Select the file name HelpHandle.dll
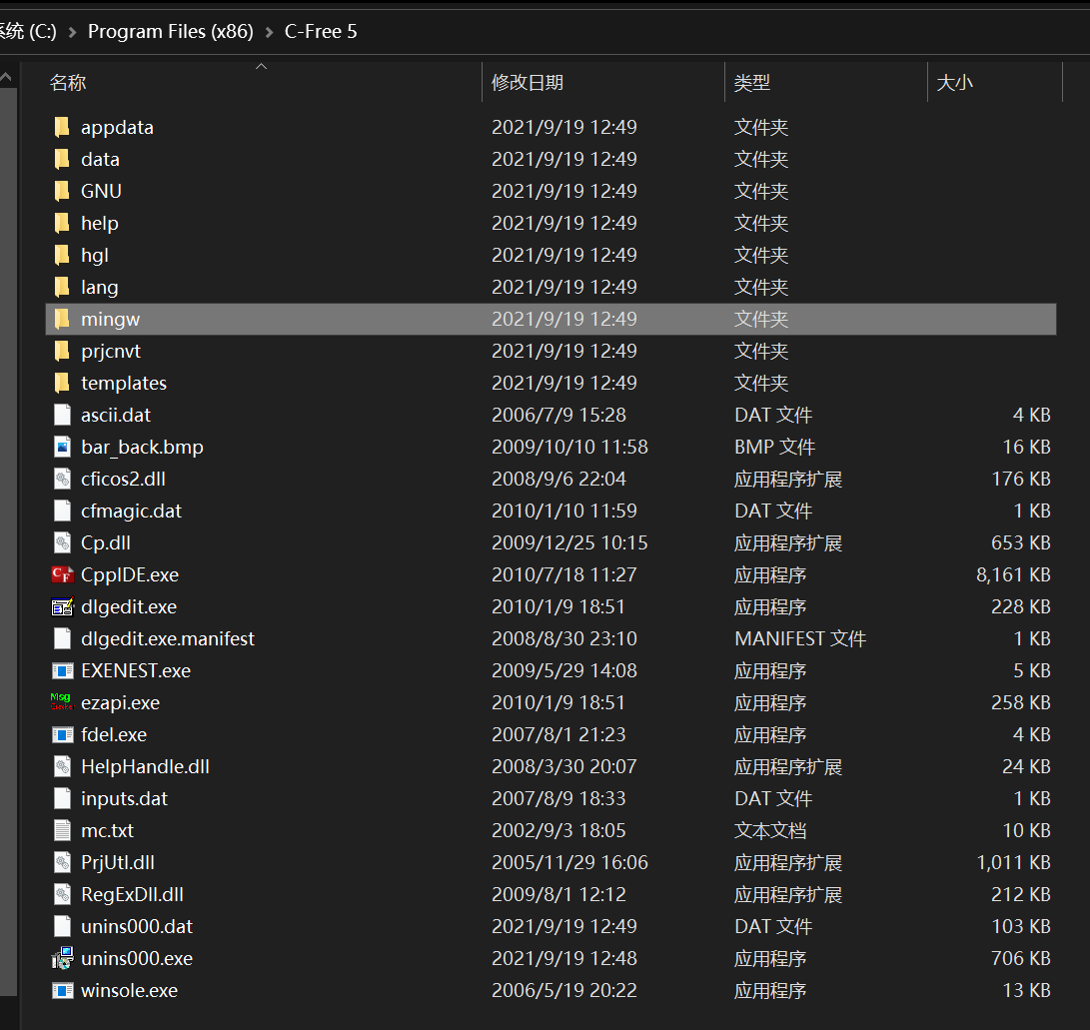Screen dimensions: 1090x1030 click(145, 766)
